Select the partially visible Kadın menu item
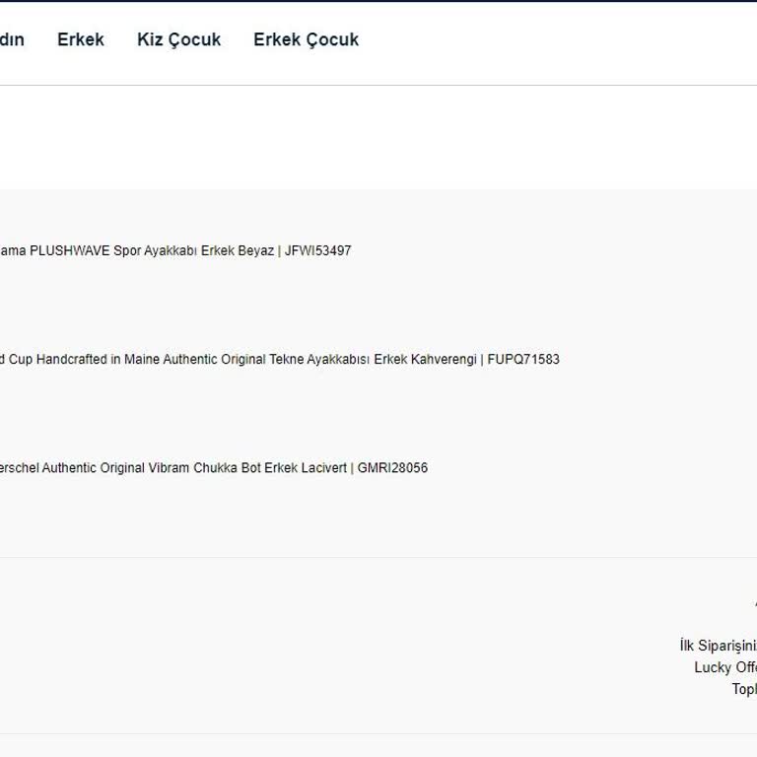 (x=11, y=40)
